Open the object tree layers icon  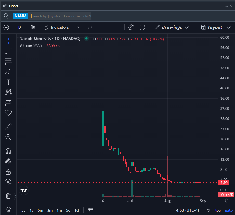point(8,209)
